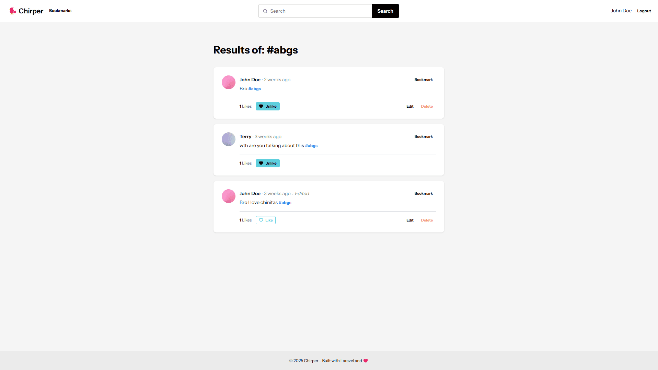Click John Doe's avatar on 'Bro #abgs' chirp
This screenshot has height=370, width=658.
(228, 82)
